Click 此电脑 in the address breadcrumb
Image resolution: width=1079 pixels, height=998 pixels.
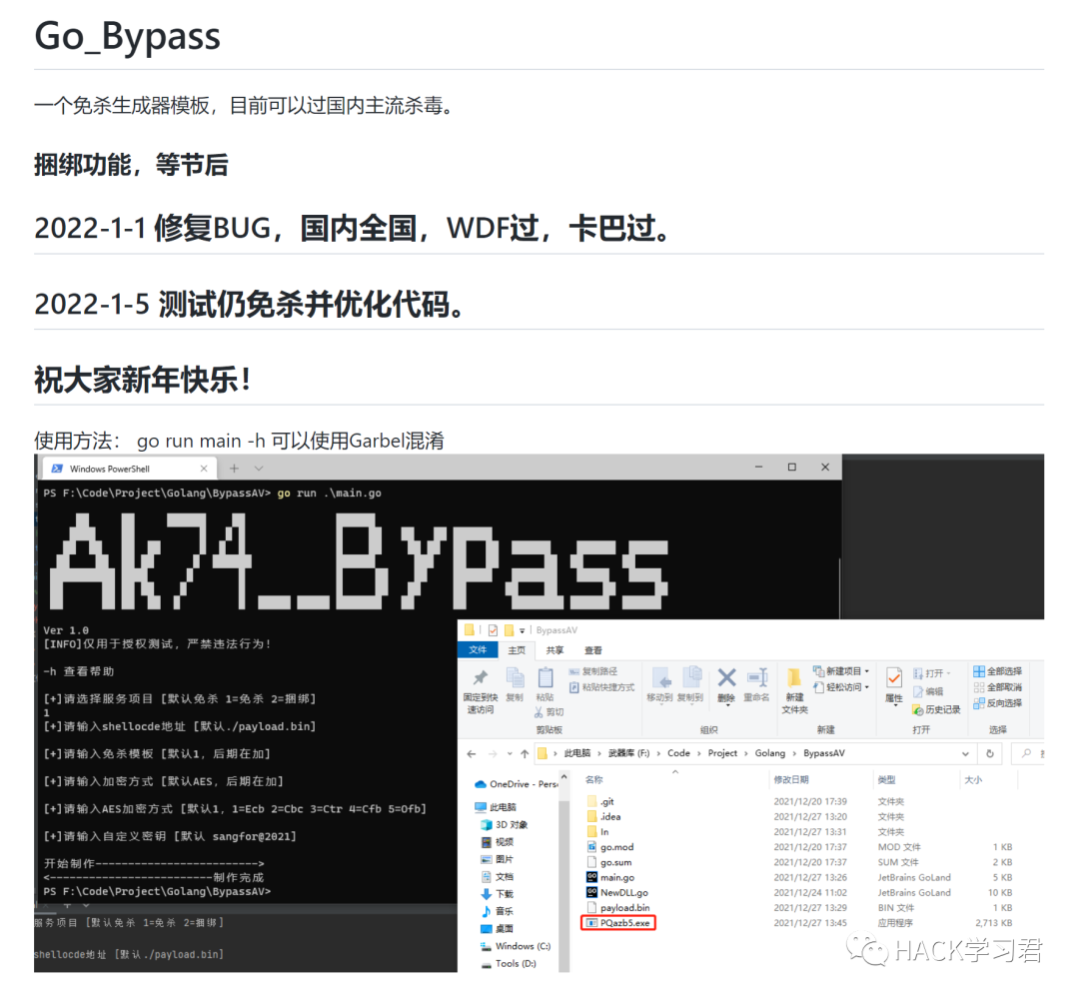577,753
